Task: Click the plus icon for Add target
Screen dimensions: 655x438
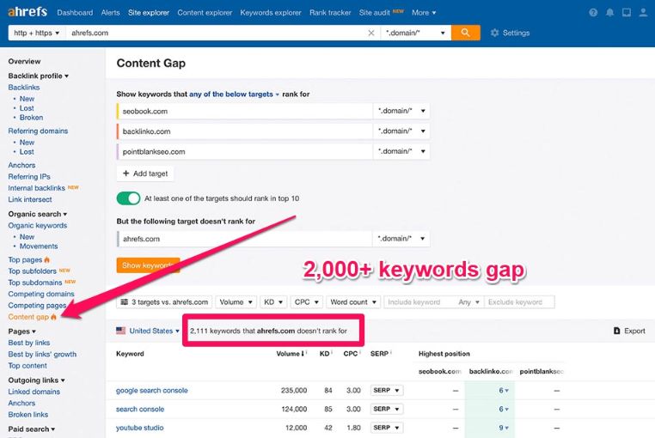Action: [x=125, y=173]
